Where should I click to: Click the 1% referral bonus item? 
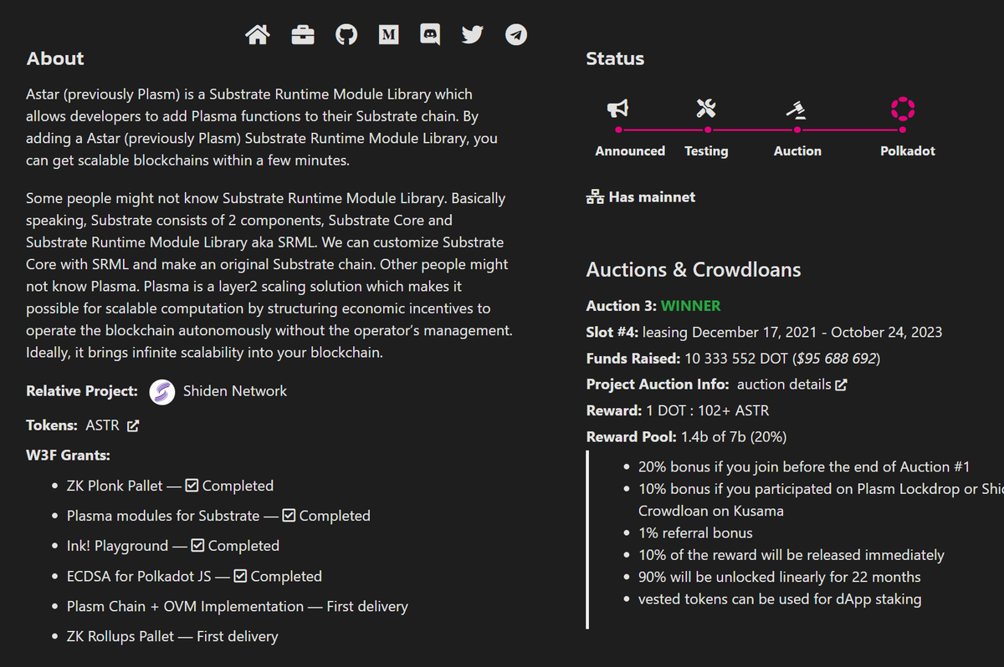coord(695,532)
